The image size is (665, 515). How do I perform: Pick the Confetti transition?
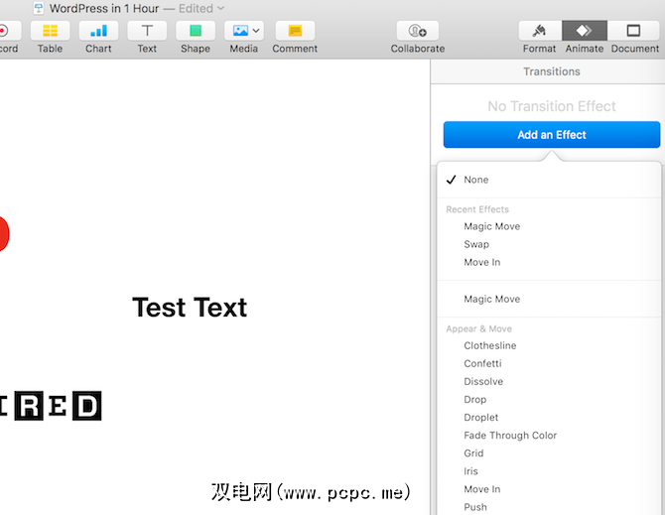point(482,363)
